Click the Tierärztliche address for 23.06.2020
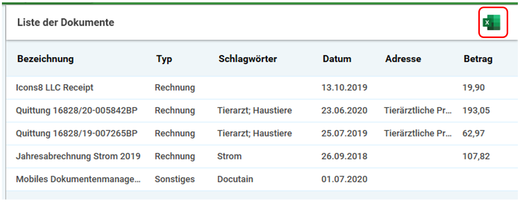521x203 pixels. pyautogui.click(x=418, y=111)
